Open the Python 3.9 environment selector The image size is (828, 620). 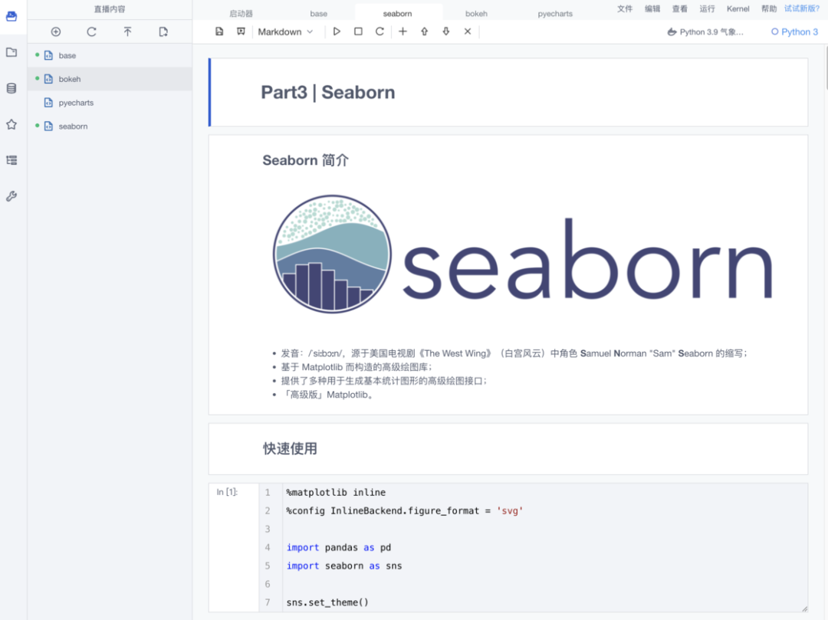[x=705, y=32]
